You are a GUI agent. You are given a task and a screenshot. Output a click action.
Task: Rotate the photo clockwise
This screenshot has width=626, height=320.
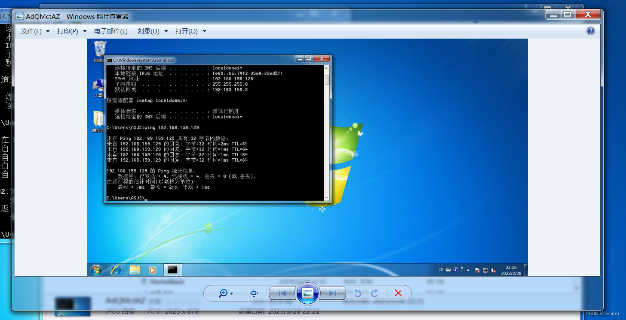(x=374, y=293)
